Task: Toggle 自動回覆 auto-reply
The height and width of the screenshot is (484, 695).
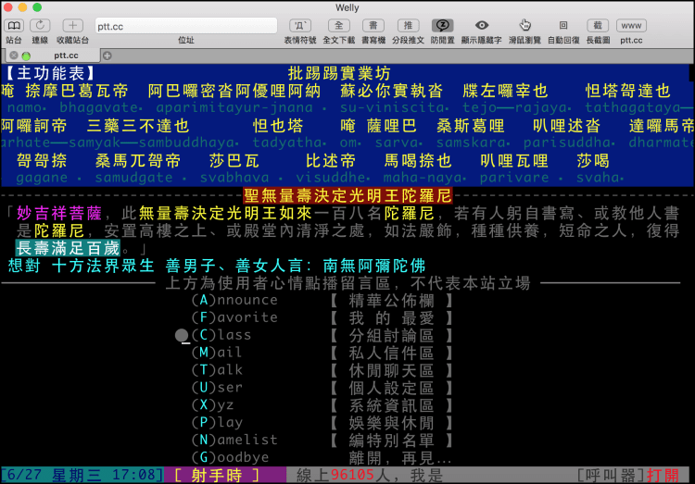Action: (563, 25)
